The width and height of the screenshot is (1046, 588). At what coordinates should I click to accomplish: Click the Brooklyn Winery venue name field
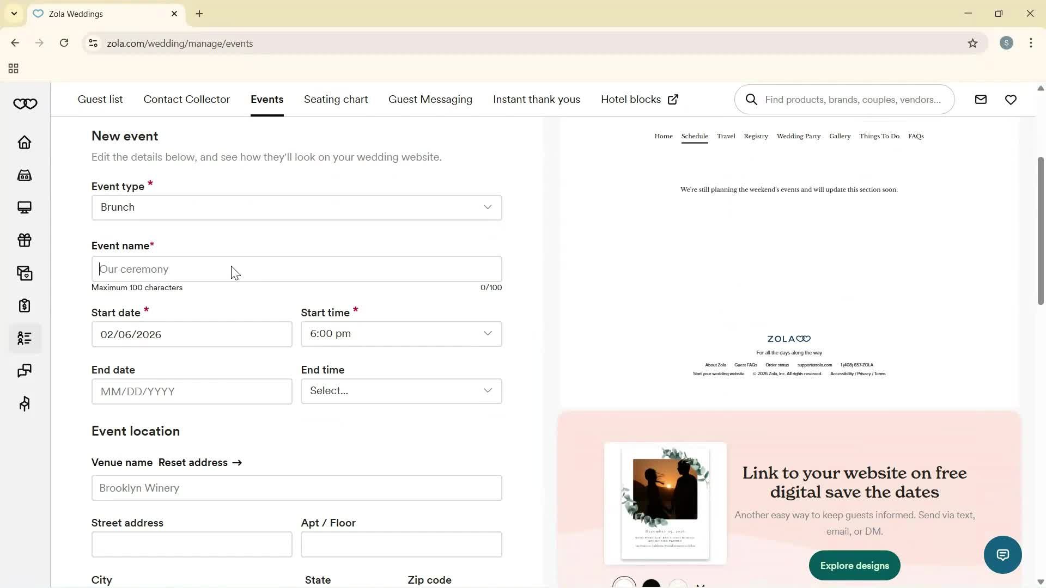pos(297,488)
